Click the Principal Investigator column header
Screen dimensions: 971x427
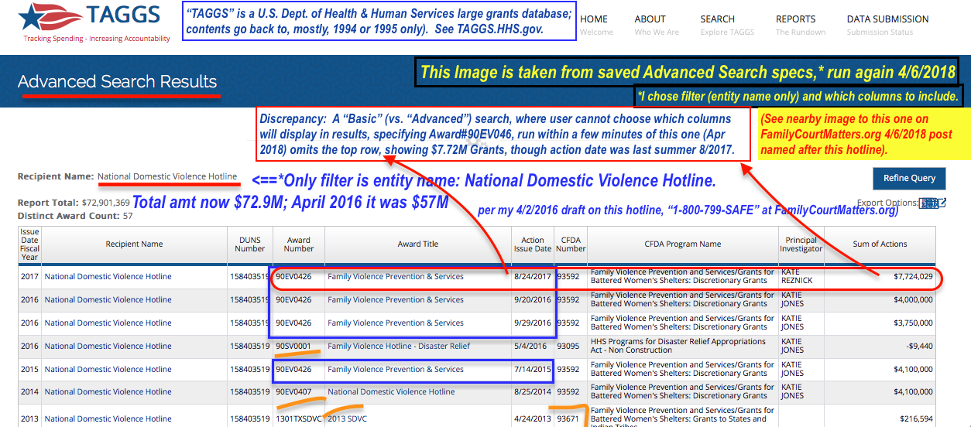801,244
